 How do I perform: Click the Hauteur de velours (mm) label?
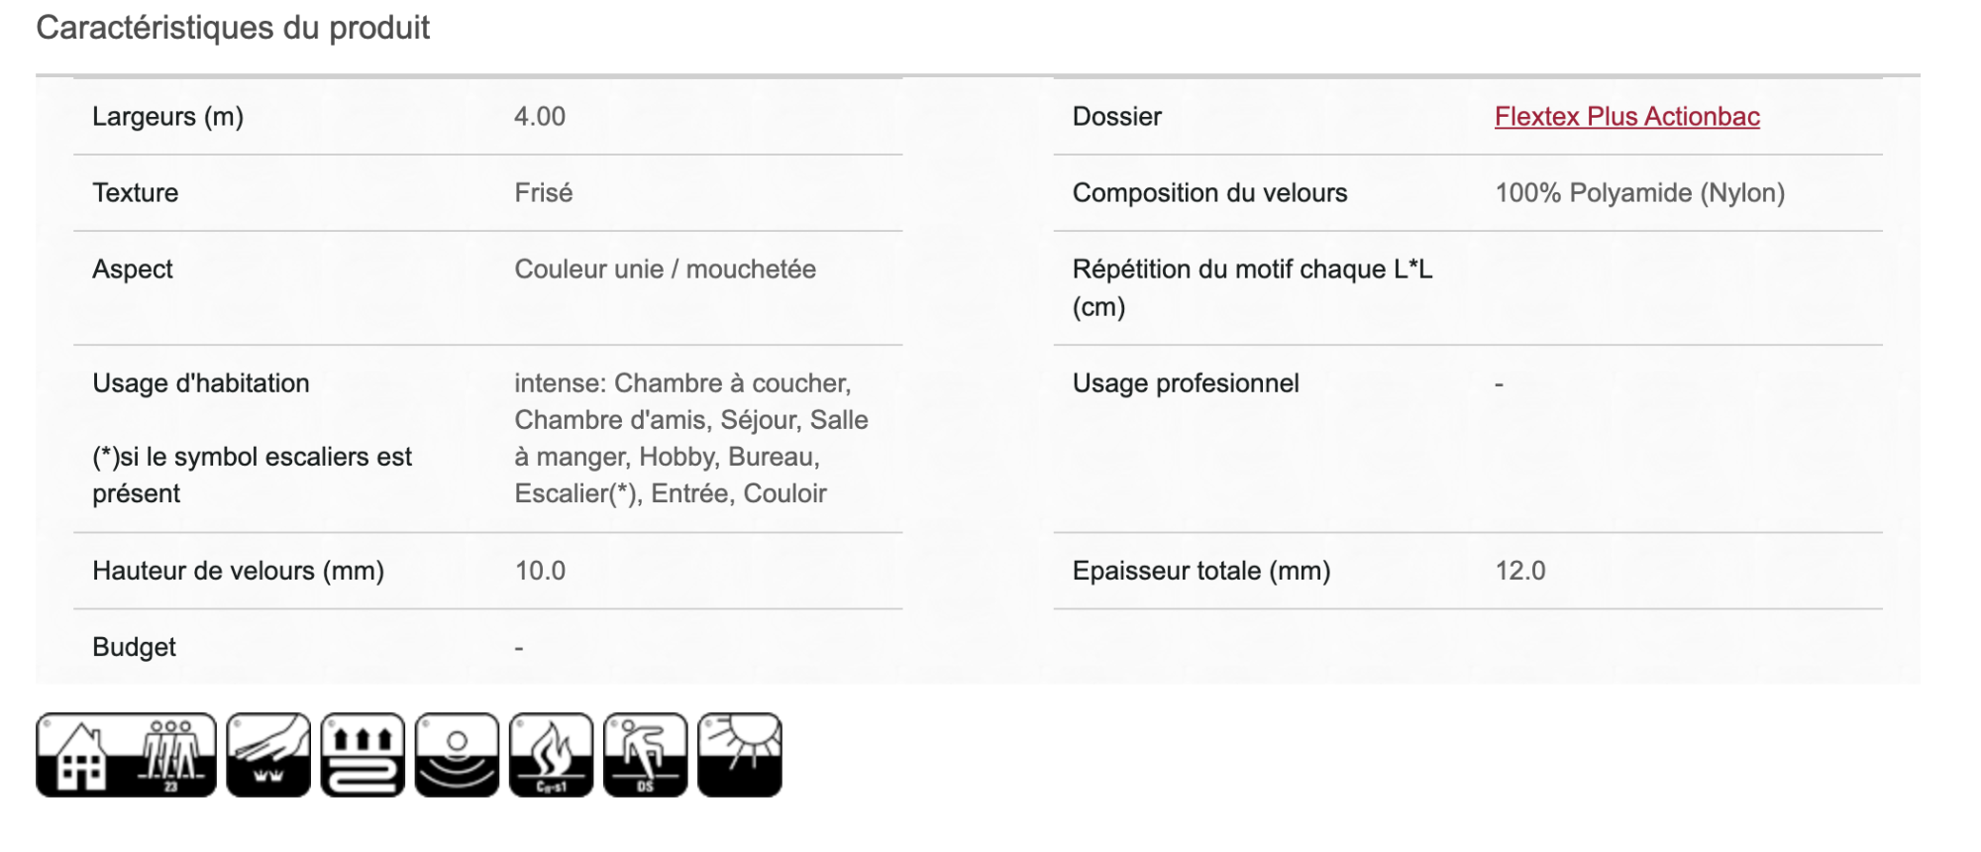(238, 571)
